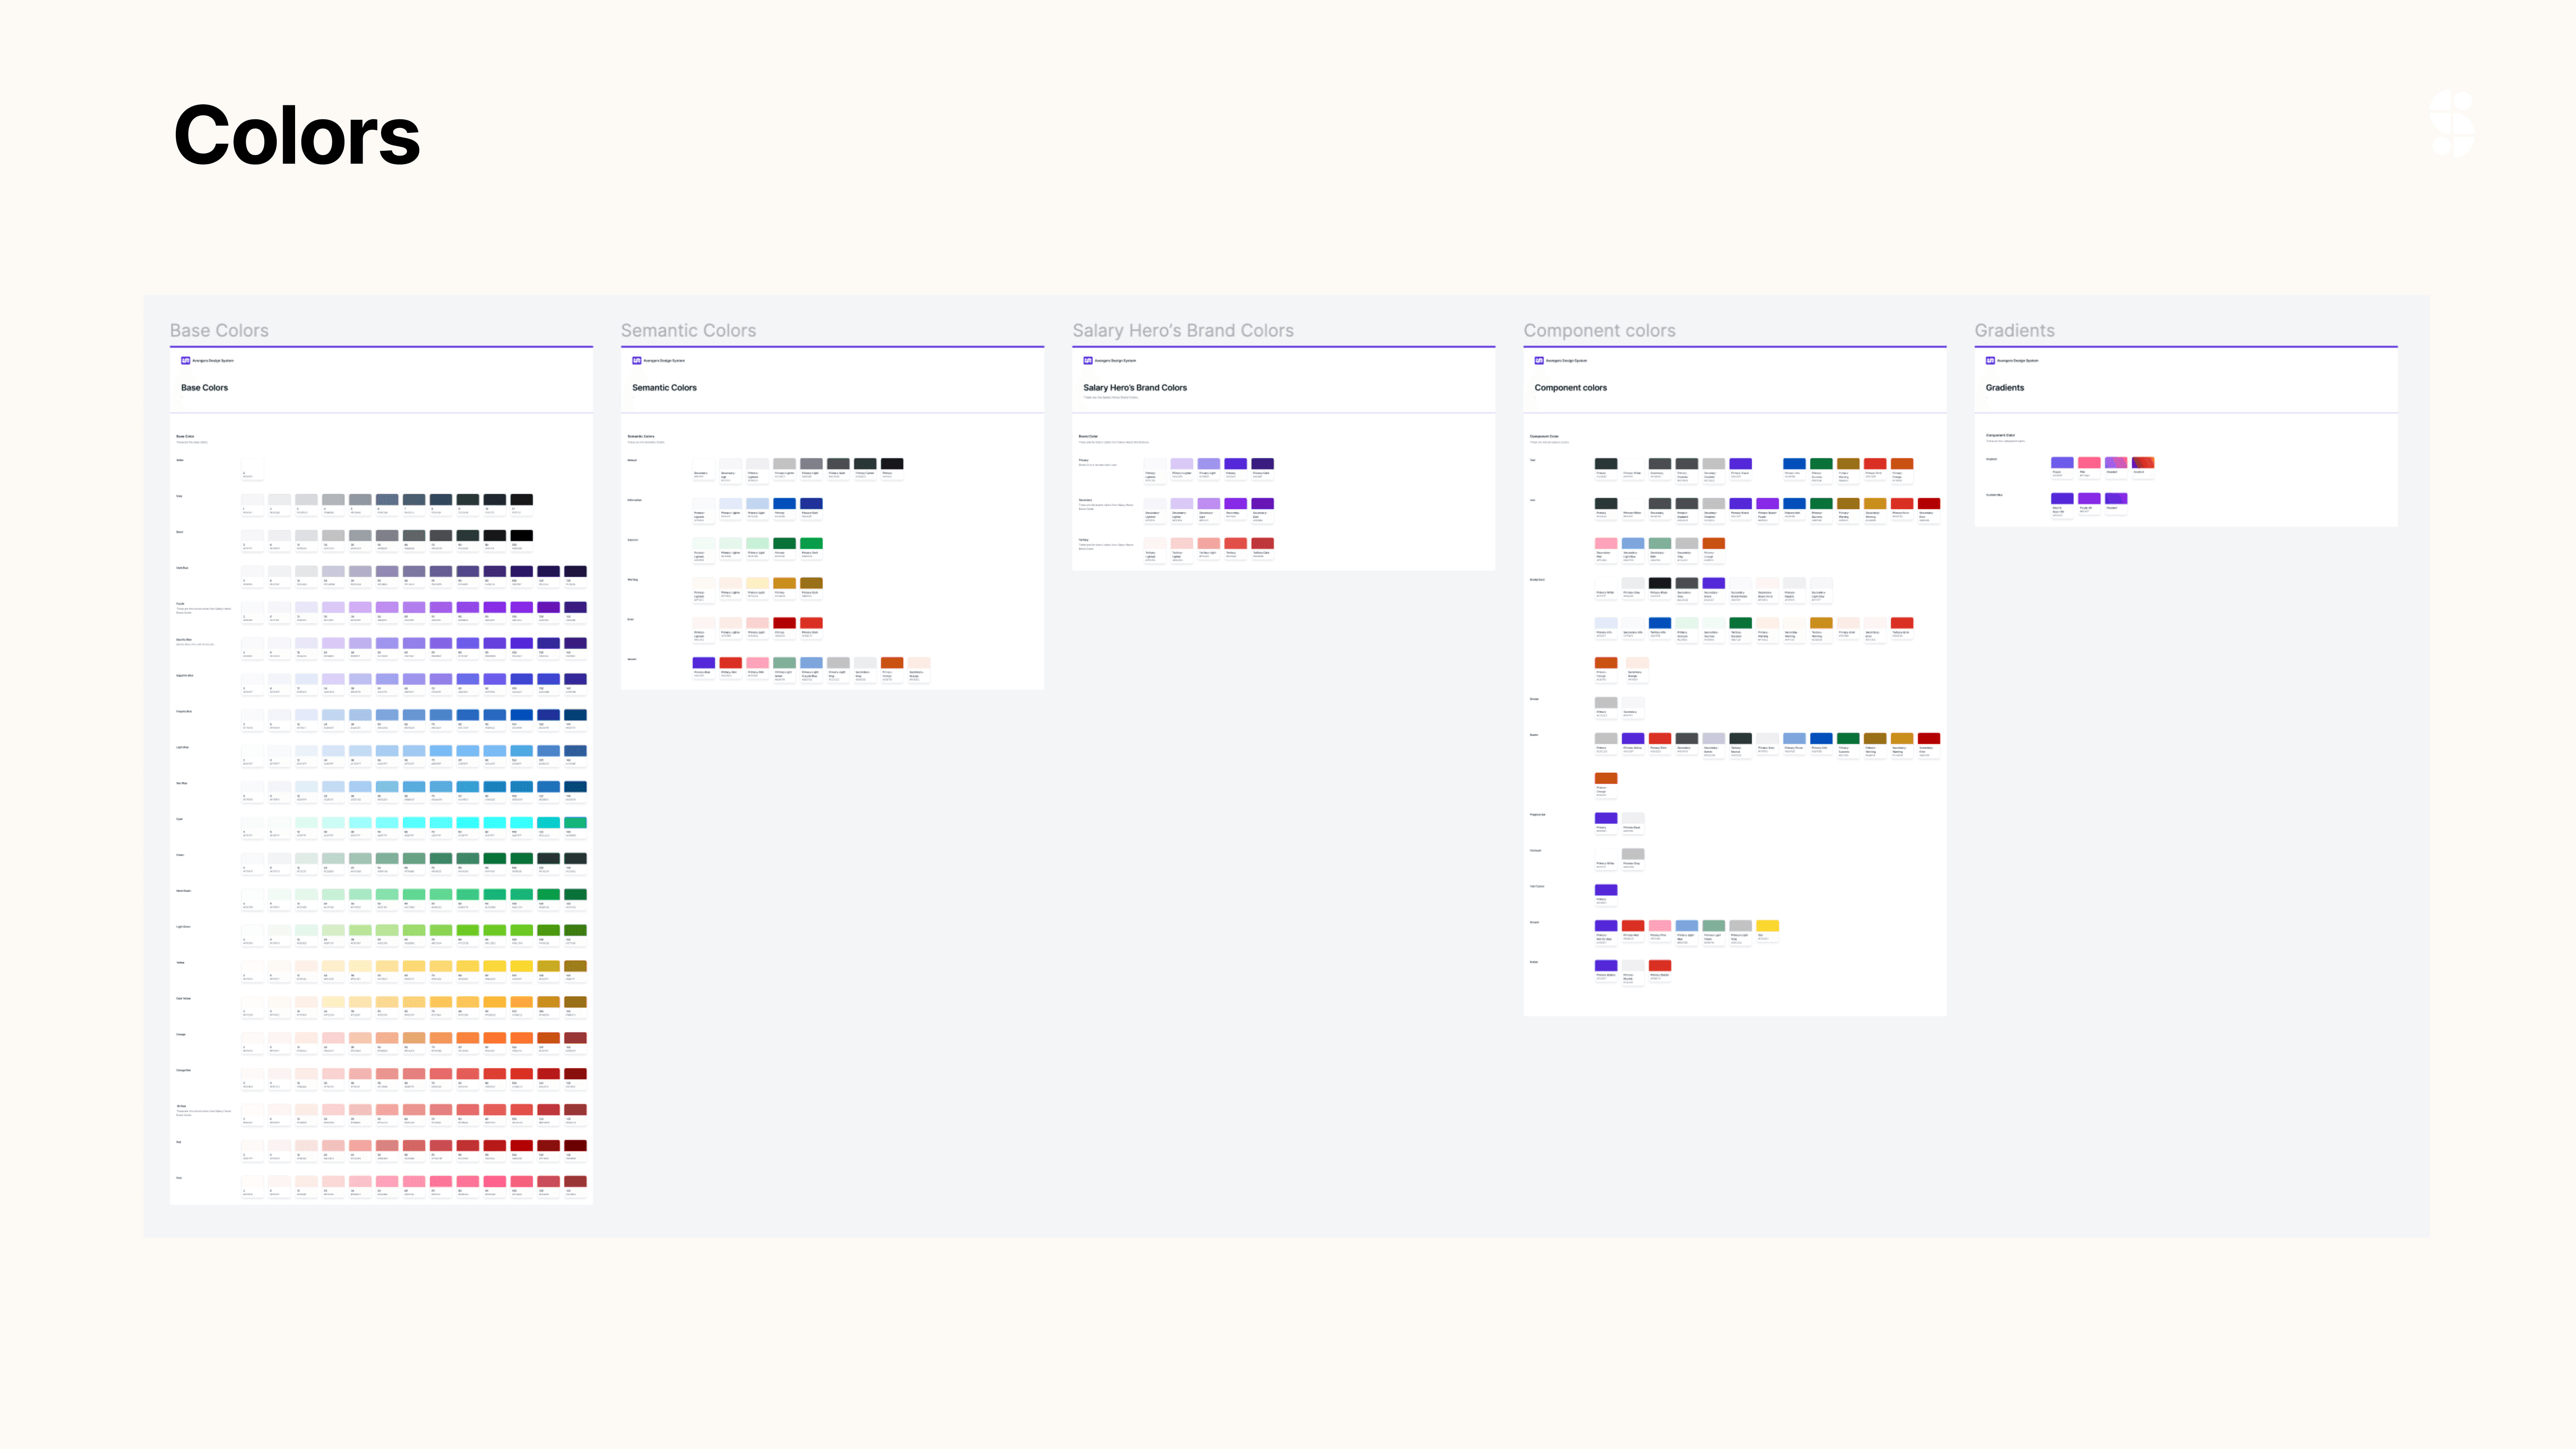Pick the Secondary-Error dark red swatch in Component Icon row

(x=1929, y=504)
